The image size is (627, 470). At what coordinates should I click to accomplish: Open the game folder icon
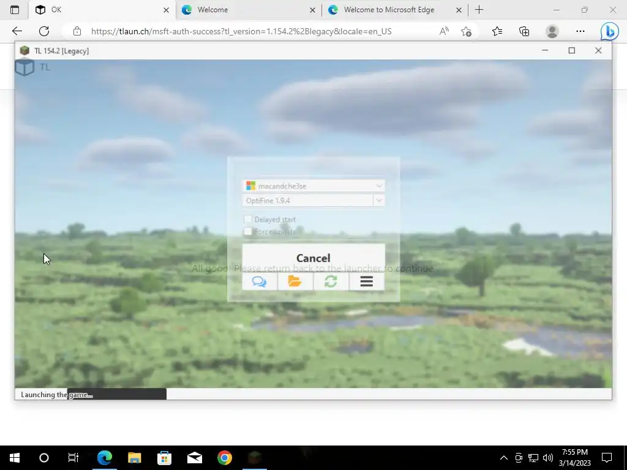(x=295, y=282)
